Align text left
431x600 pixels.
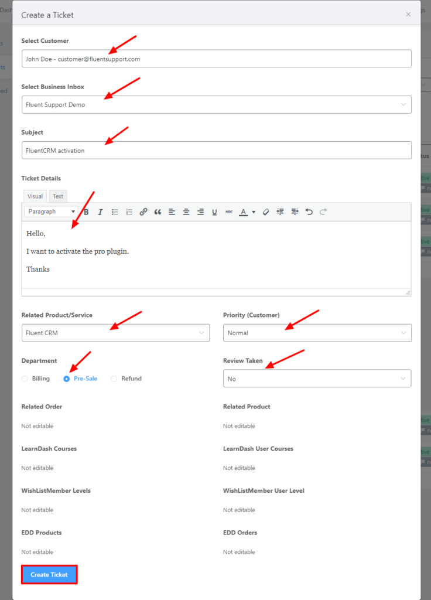(x=172, y=212)
